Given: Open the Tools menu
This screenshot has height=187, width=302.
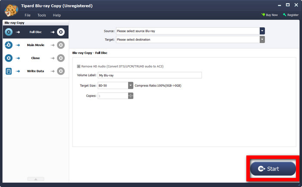Looking at the screenshot, I should (x=41, y=15).
